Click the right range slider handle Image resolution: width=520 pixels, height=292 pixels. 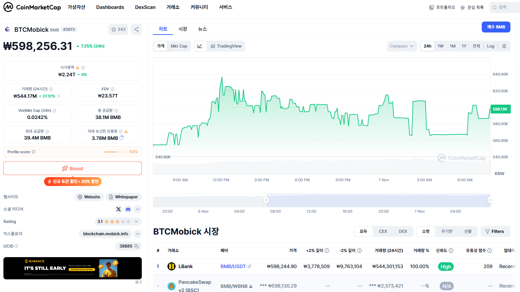point(490,200)
